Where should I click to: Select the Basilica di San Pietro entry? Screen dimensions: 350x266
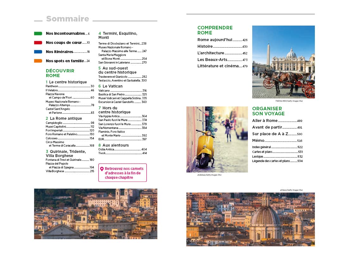(x=122, y=94)
